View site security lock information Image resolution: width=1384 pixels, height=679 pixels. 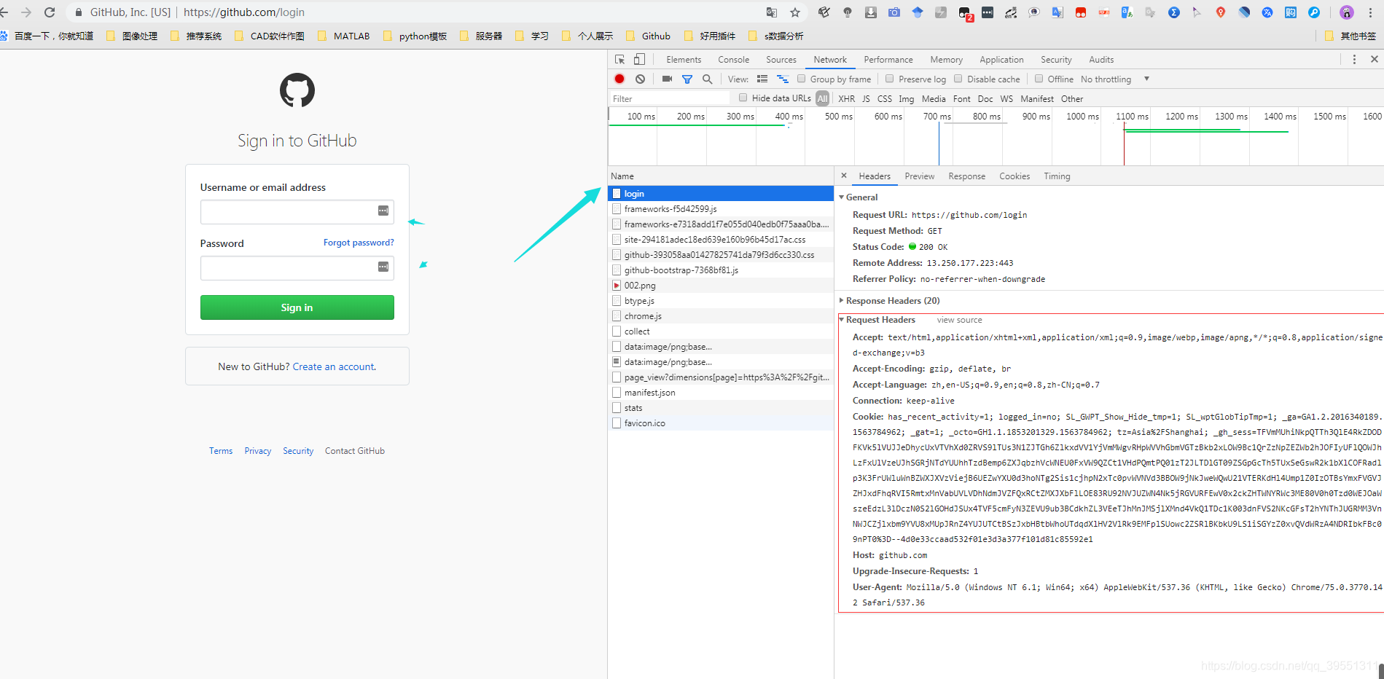79,12
